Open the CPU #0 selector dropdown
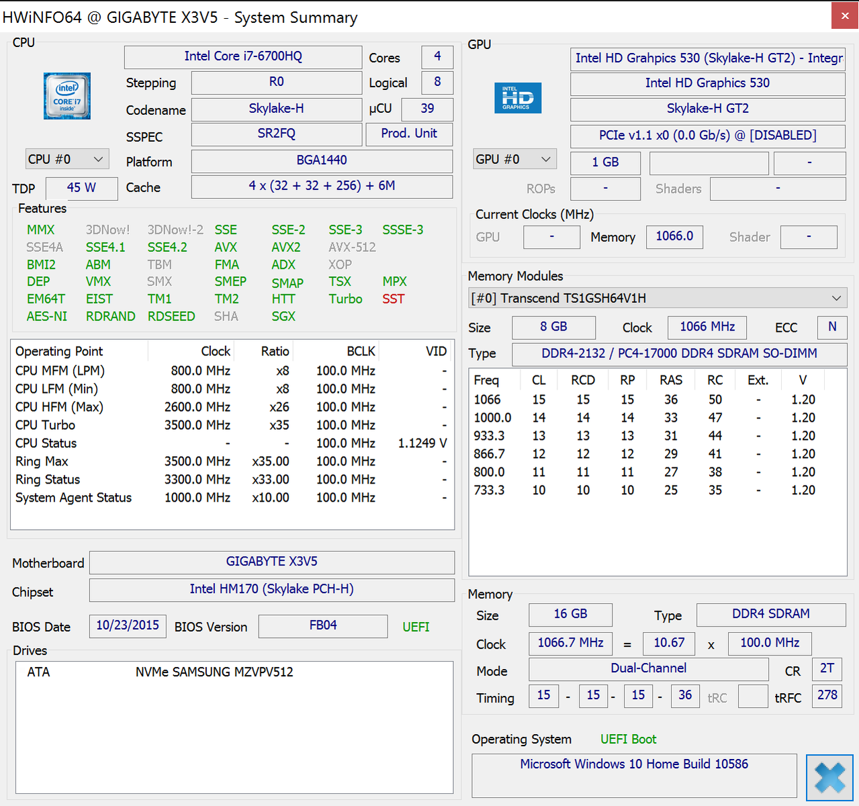 67,159
